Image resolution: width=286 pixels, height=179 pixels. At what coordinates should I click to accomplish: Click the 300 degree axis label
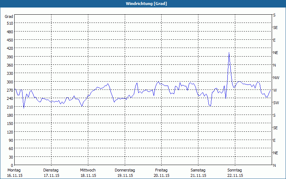coord(10,82)
